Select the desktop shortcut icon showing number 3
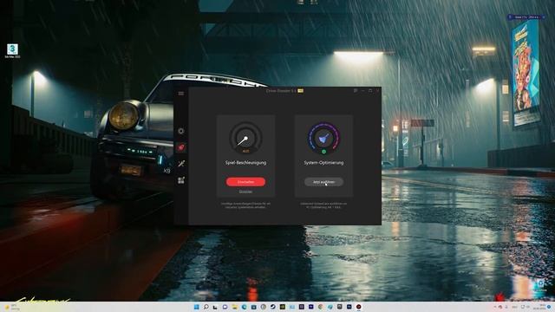The width and height of the screenshot is (555, 312). [x=12, y=50]
